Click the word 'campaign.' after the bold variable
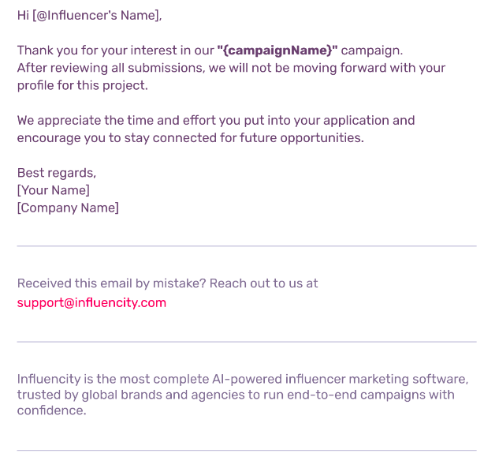Image resolution: width=484 pixels, height=457 pixels. (372, 51)
